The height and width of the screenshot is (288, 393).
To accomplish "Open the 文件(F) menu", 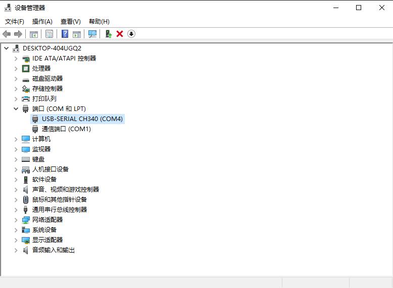I will (15, 22).
